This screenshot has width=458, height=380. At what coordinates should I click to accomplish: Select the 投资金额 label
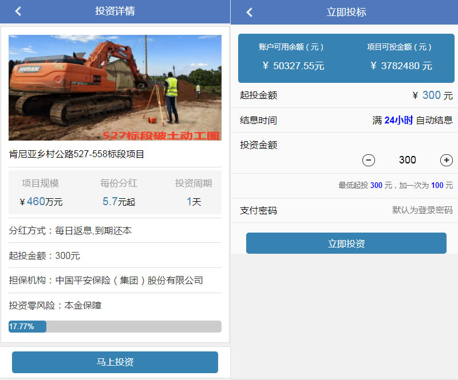[259, 145]
